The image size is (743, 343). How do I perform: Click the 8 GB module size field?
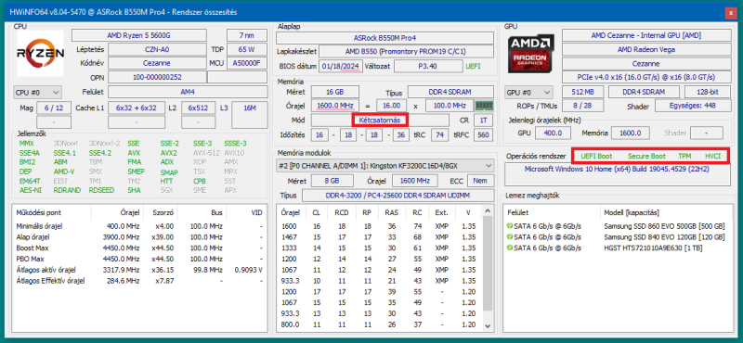332,181
